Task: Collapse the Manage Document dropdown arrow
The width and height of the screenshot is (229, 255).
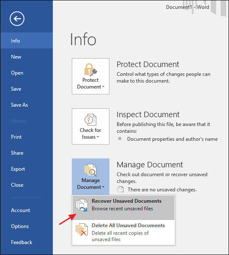Action: pos(104,187)
